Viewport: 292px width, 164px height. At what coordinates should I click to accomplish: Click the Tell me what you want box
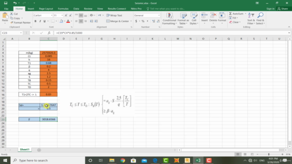[x=166, y=9]
